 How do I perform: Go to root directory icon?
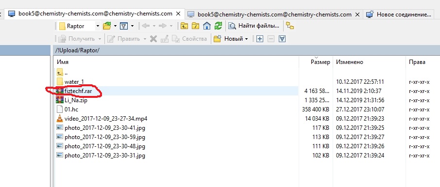click(195, 26)
